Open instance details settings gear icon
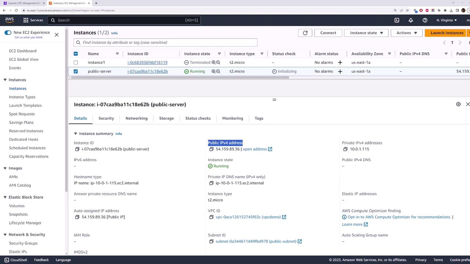This screenshot has width=470, height=264. click(x=458, y=104)
